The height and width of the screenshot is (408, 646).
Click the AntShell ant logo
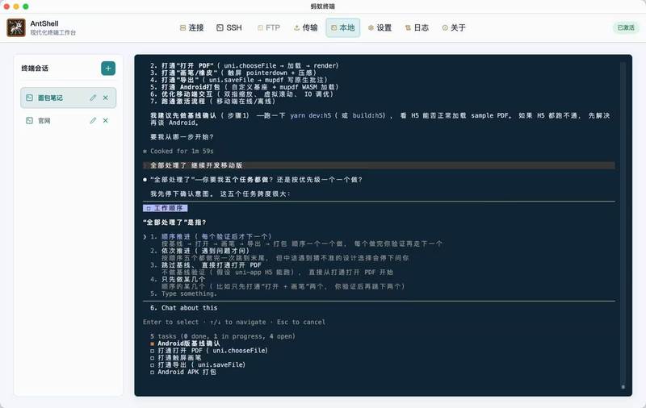[x=16, y=27]
